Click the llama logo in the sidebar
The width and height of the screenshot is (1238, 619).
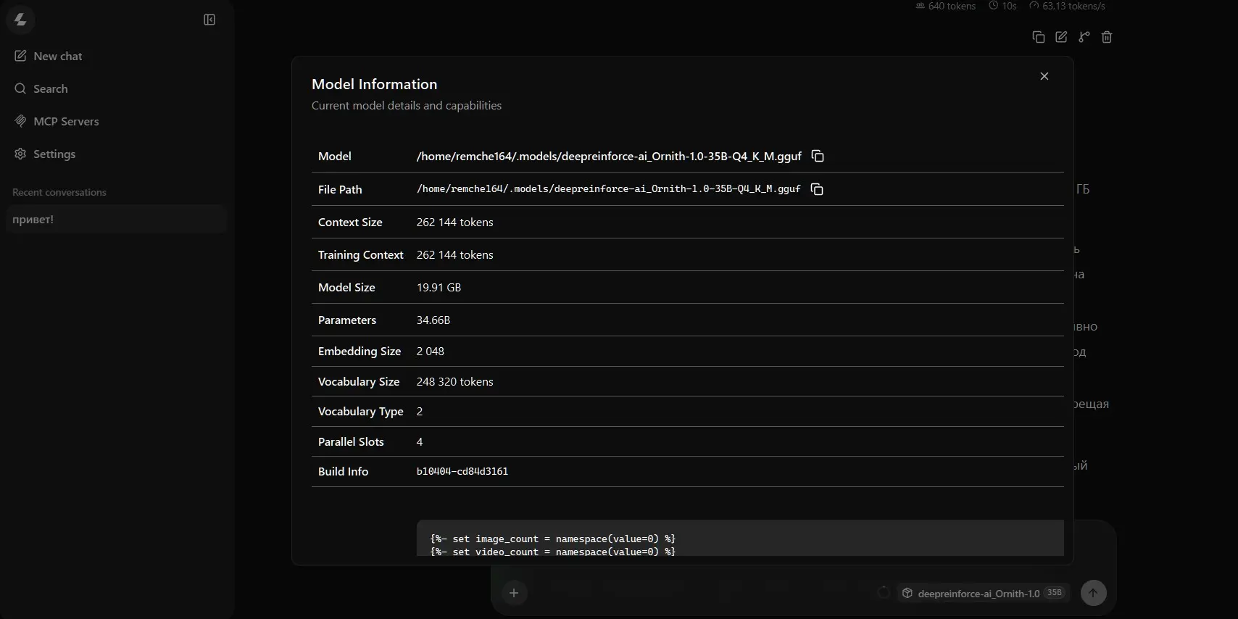coord(20,20)
